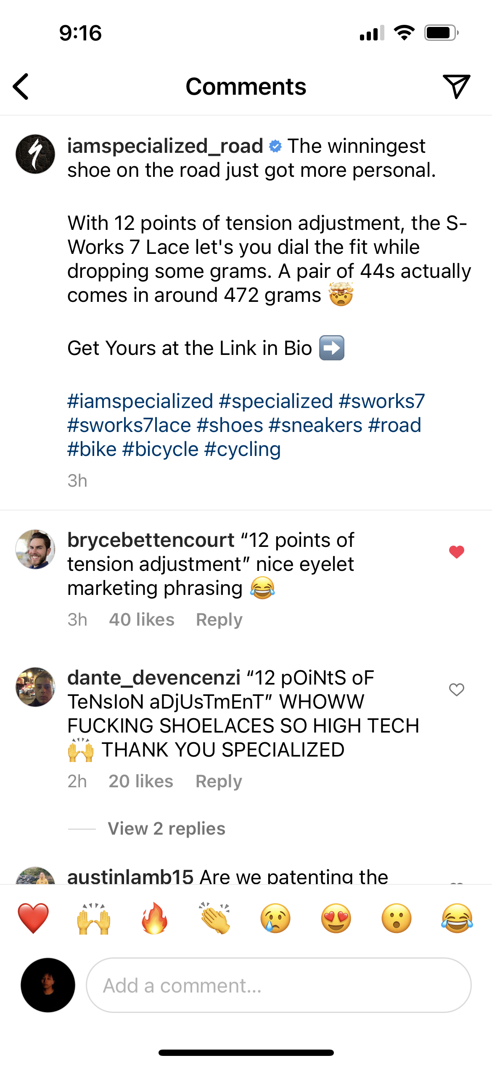
Task: Reply to brycebettencourt's comment
Action: (x=220, y=620)
